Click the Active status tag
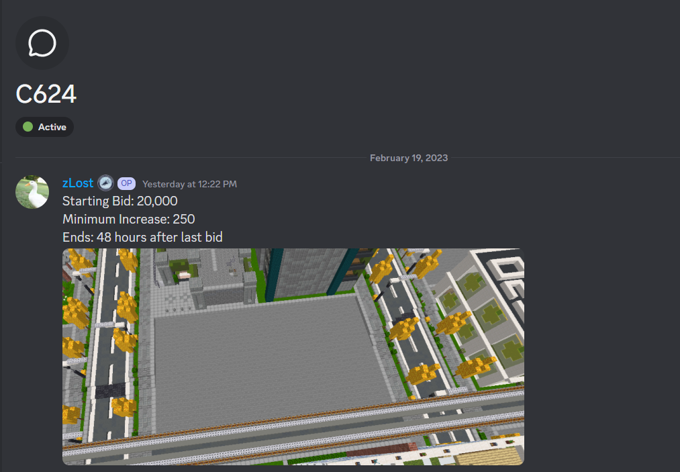 [x=45, y=127]
